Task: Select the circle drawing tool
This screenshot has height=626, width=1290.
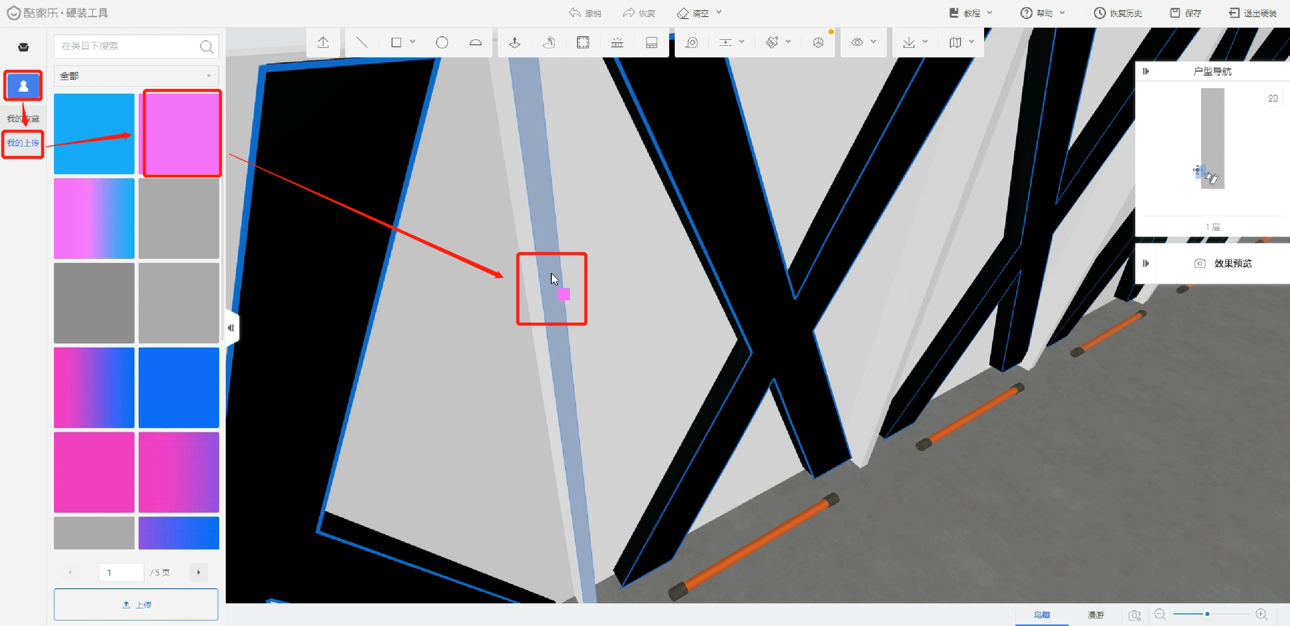Action: pos(442,42)
